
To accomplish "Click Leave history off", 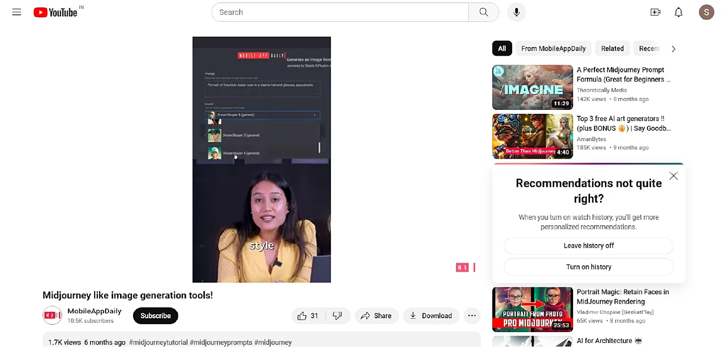I will click(x=588, y=246).
